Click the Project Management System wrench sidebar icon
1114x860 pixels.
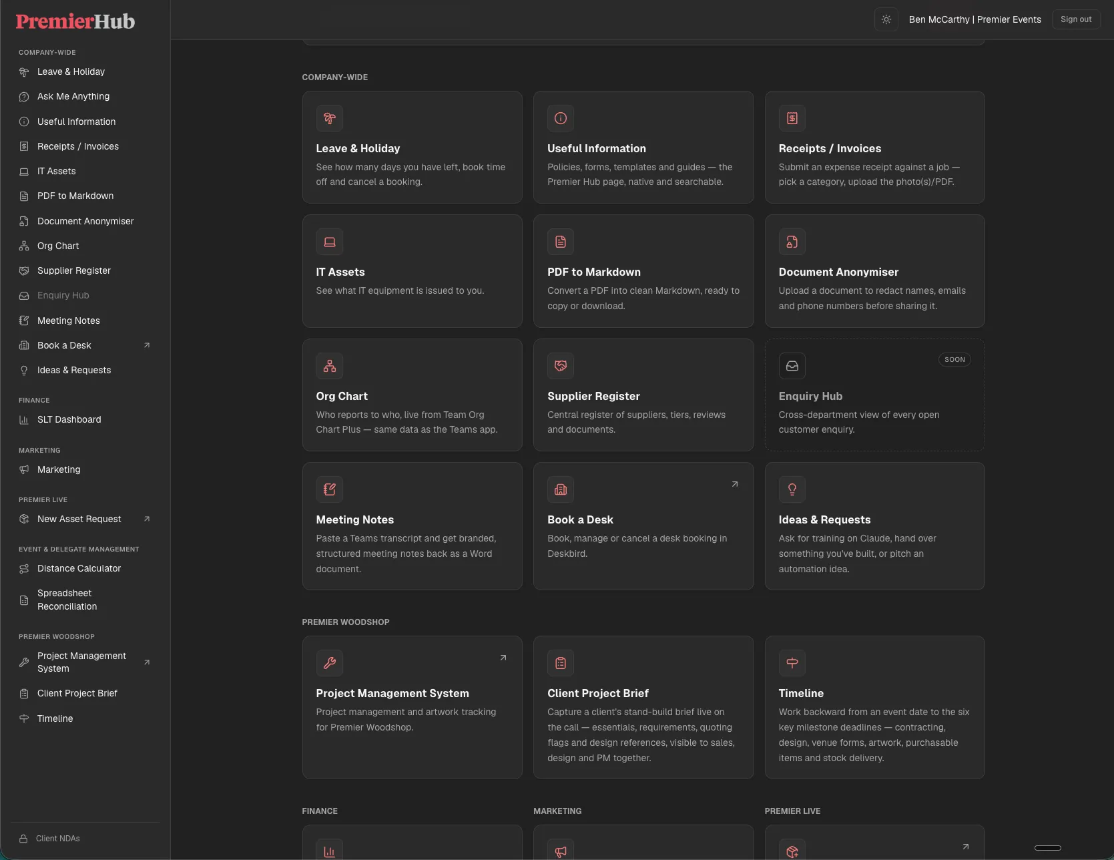pyautogui.click(x=24, y=662)
